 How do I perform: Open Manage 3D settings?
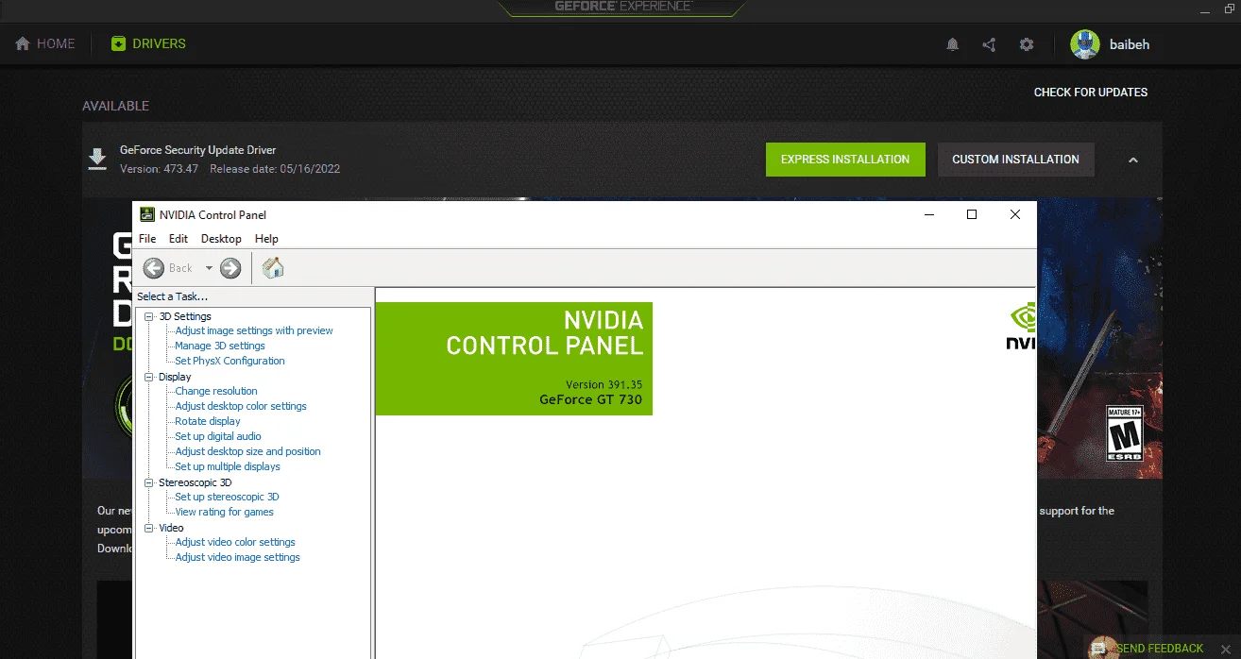pyautogui.click(x=220, y=346)
